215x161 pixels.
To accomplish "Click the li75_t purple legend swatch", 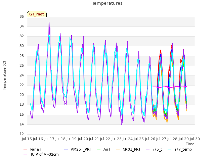I will click(148, 150).
